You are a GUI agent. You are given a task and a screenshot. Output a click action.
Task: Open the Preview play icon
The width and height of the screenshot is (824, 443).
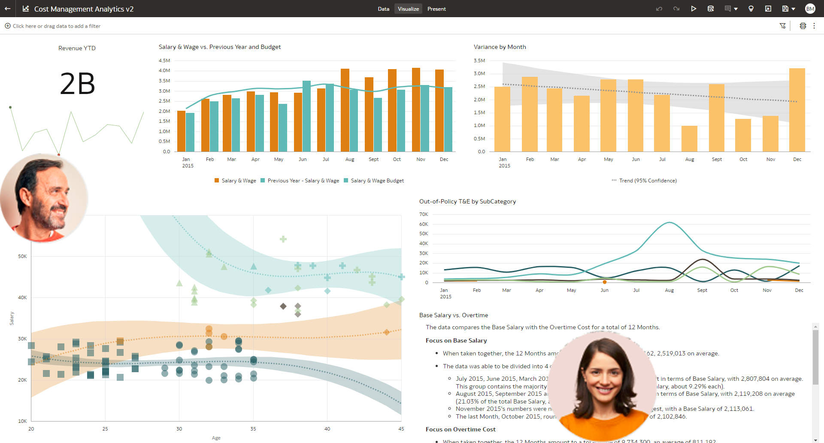coord(694,9)
